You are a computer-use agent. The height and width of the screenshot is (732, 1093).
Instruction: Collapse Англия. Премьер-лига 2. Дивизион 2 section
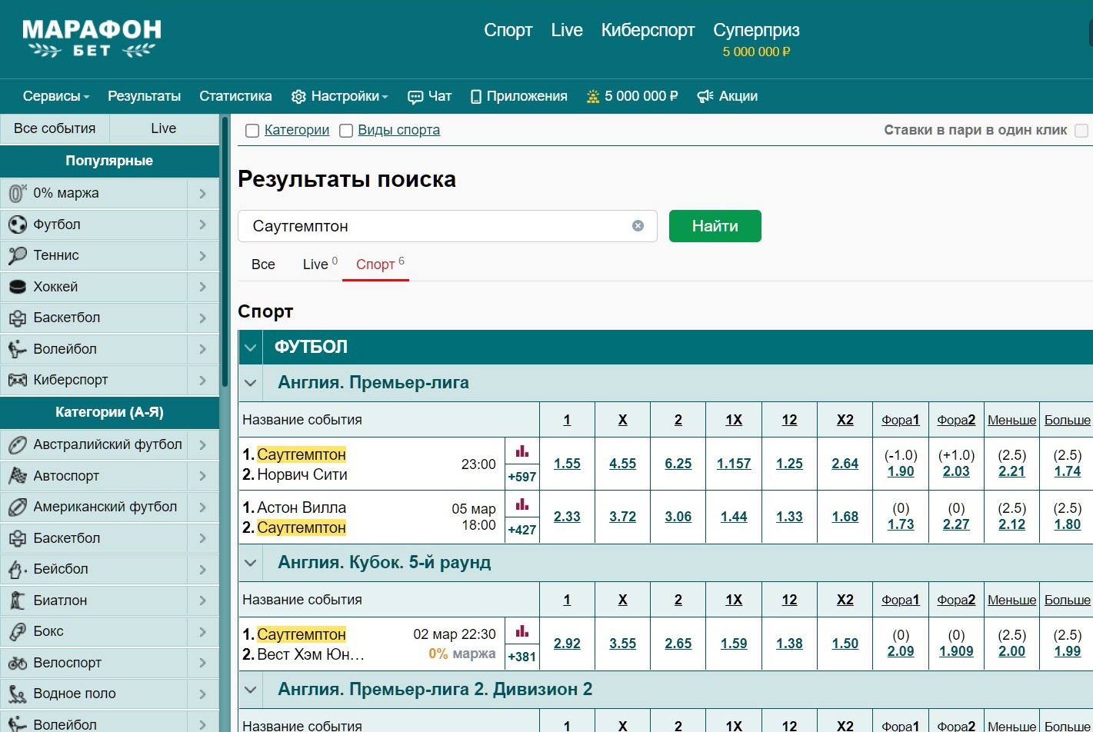point(250,690)
